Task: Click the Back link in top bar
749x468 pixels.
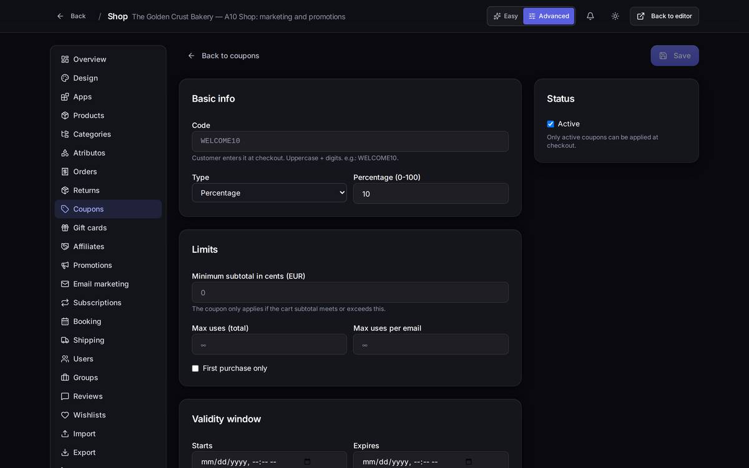Action: point(71,16)
